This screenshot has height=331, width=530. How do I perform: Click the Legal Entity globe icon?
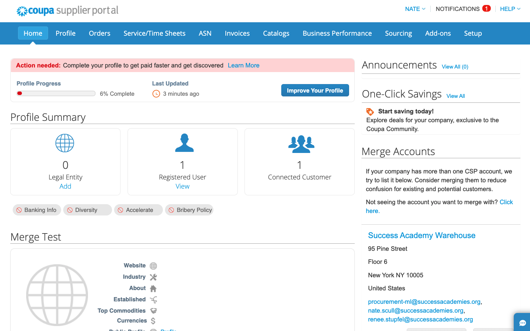click(65, 143)
